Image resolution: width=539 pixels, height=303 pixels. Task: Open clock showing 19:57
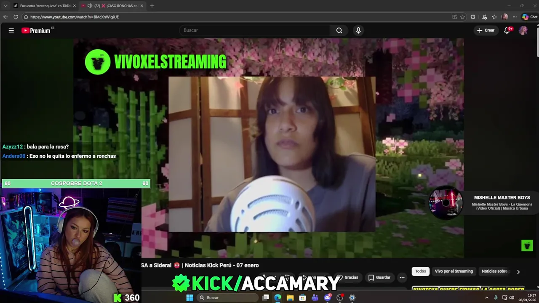click(x=527, y=298)
